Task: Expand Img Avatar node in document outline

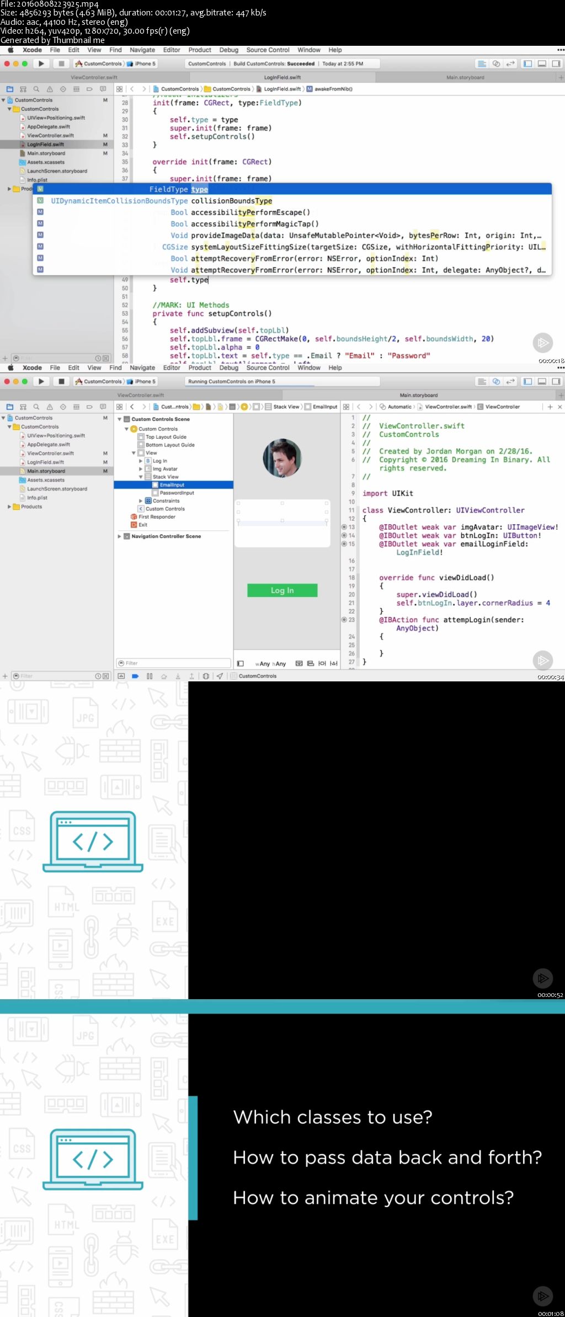Action: 141,469
